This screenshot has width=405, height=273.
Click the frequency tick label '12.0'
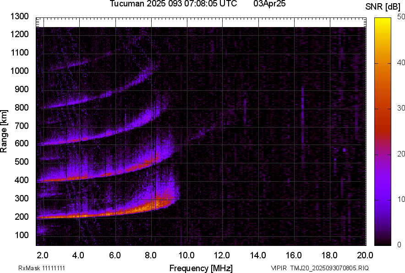tap(222, 256)
